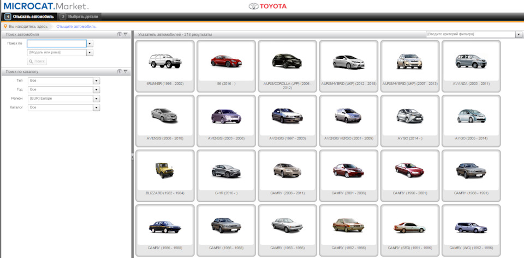Switch to step 2 Выбрать детали tab

[x=80, y=16]
